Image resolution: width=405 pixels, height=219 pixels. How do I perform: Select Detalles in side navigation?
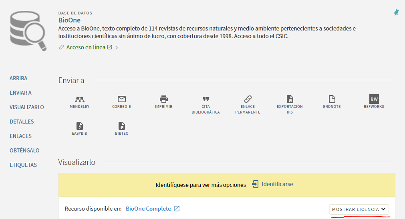pos(22,122)
